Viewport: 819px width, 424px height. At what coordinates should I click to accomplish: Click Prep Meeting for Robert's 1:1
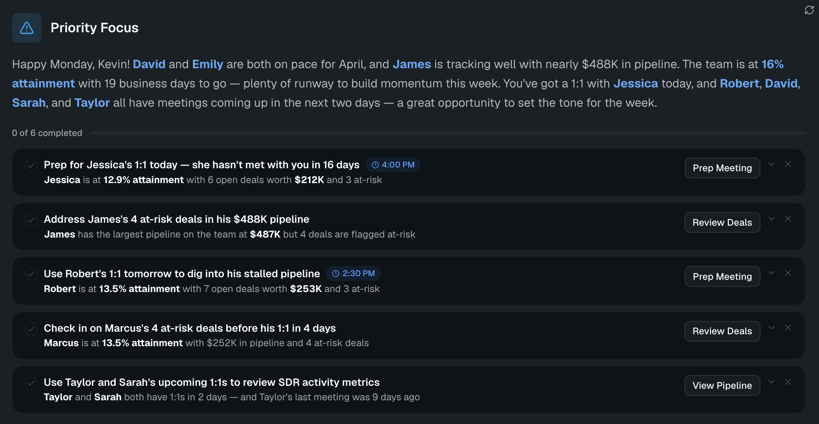click(x=722, y=276)
